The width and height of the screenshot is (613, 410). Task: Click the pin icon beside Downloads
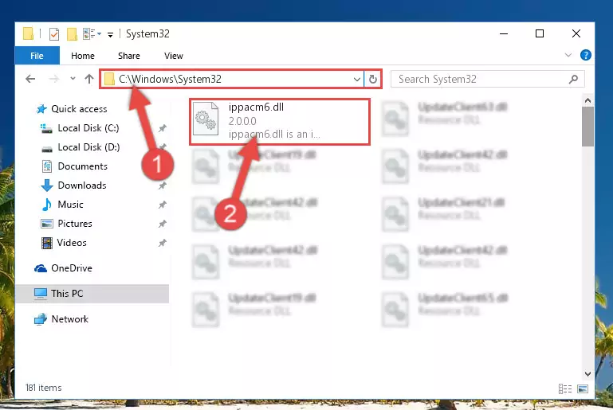tap(163, 185)
